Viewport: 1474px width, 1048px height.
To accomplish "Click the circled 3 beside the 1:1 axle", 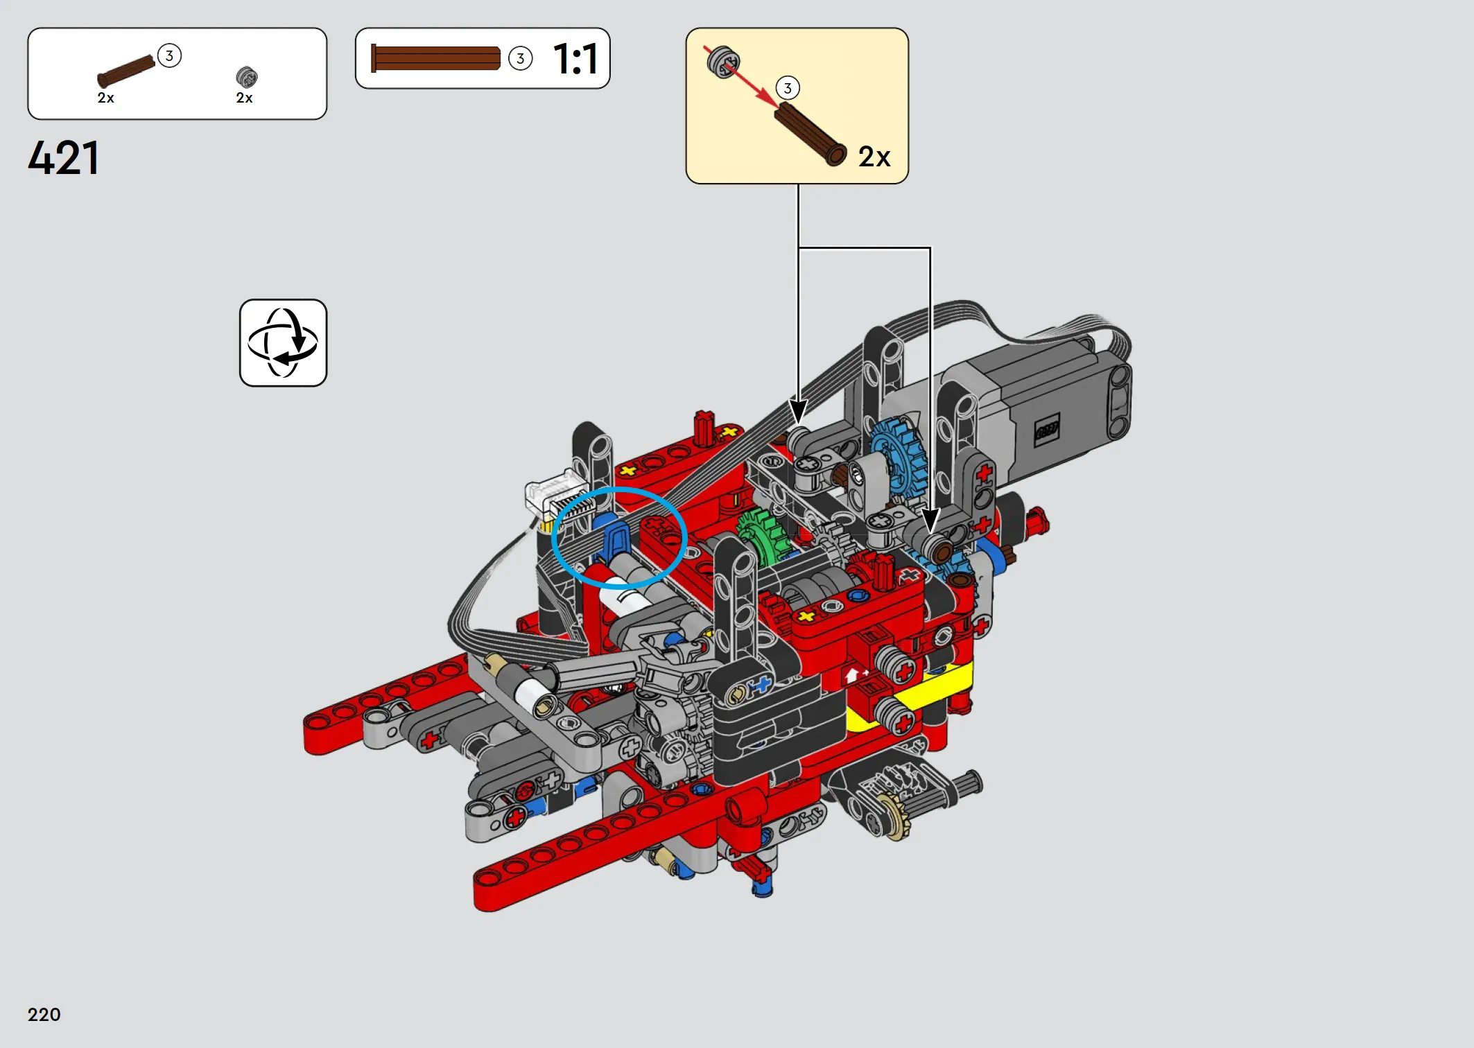I will [521, 58].
